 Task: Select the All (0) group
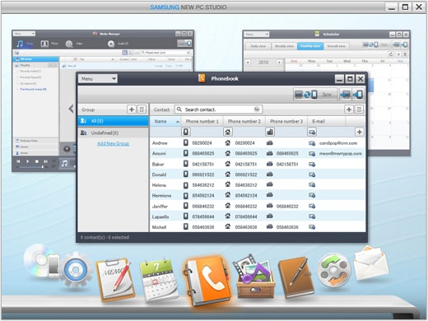pyautogui.click(x=114, y=121)
